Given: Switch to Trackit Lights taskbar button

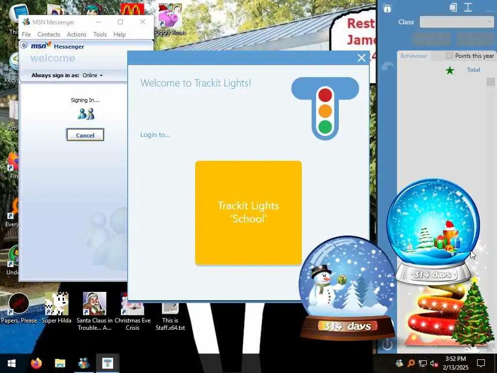Looking at the screenshot, I should (108, 363).
